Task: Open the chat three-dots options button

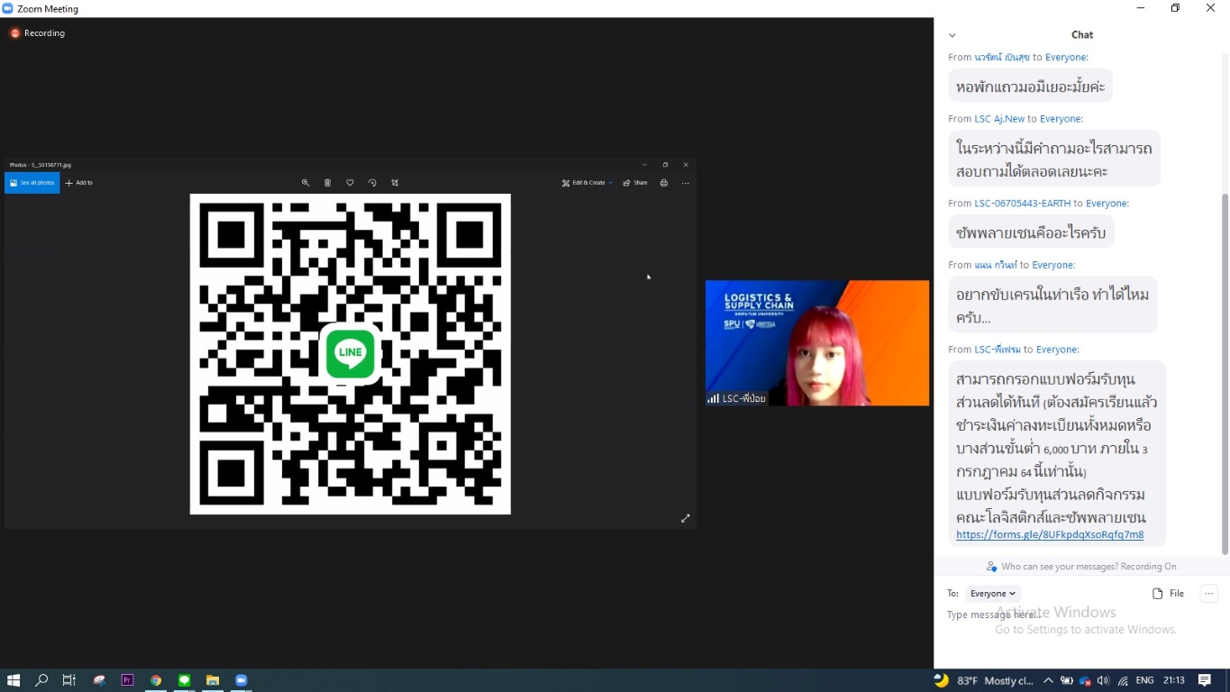Action: pos(1209,594)
